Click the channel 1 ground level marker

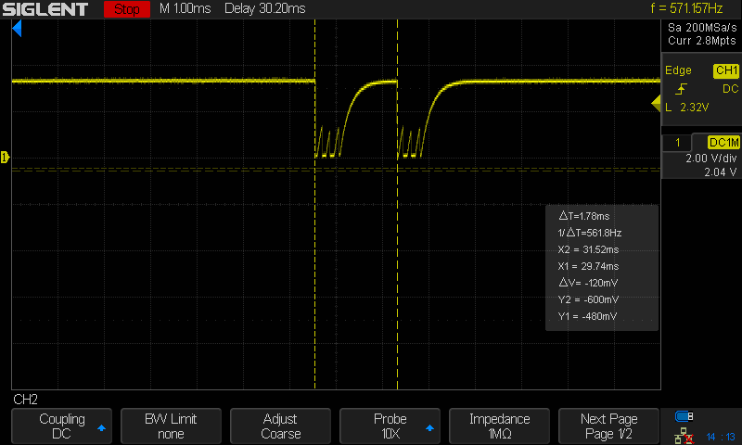(x=5, y=157)
